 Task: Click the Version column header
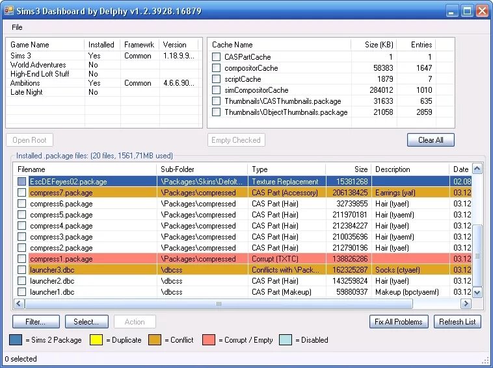[x=179, y=45]
